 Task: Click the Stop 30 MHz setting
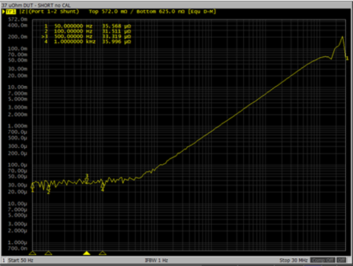tap(293, 260)
